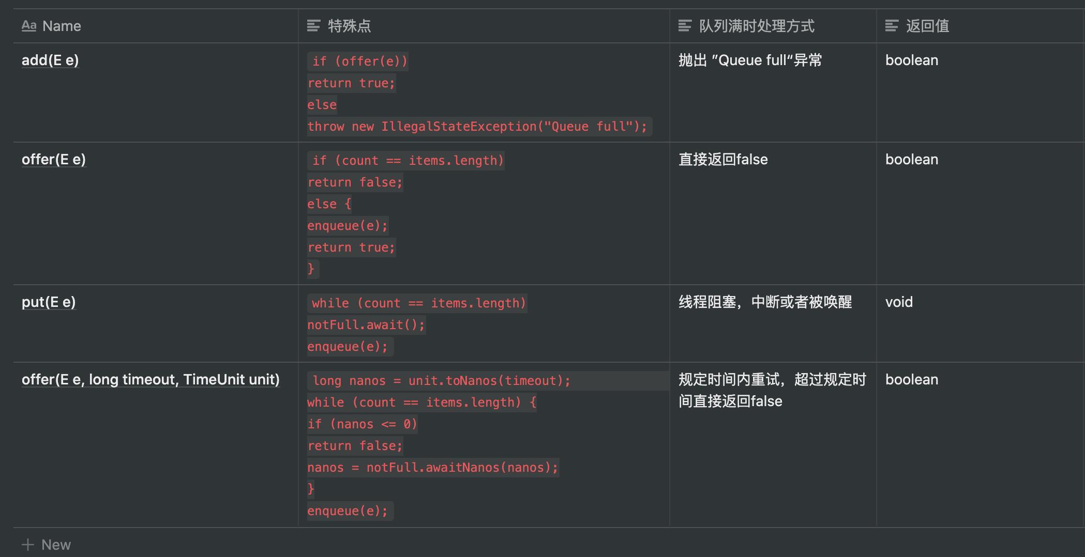Image resolution: width=1085 pixels, height=557 pixels.
Task: Click the boolean value in add(E e) row
Action: 912,60
